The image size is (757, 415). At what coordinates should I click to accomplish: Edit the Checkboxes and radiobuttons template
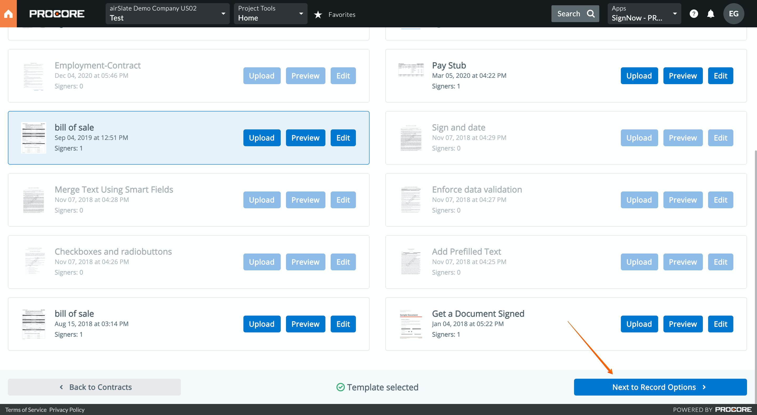tap(343, 262)
